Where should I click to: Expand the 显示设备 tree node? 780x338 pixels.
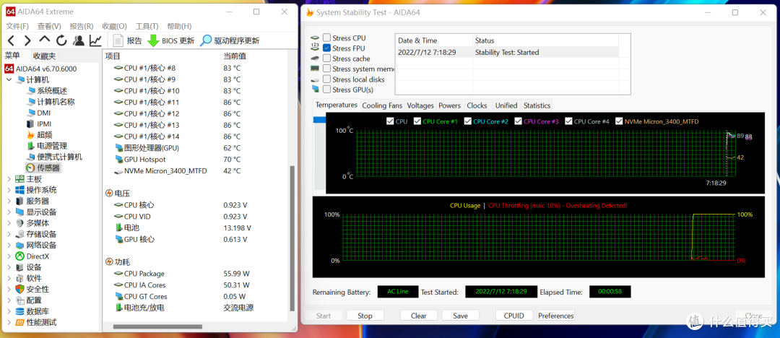pos(9,212)
